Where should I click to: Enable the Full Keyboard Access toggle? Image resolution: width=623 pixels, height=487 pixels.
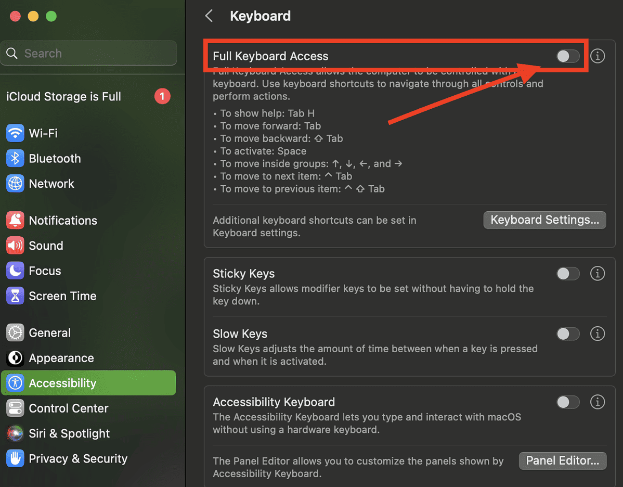568,56
